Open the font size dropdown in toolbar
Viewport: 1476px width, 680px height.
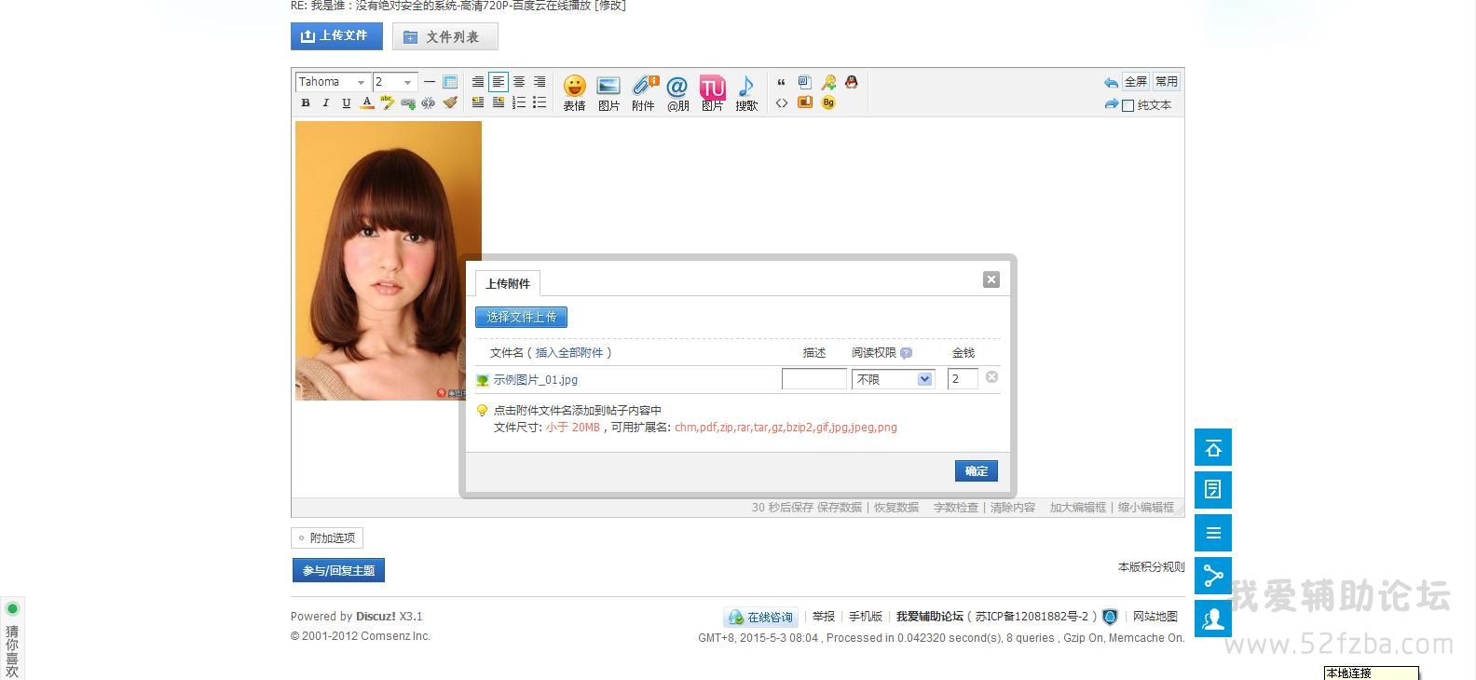coord(394,82)
